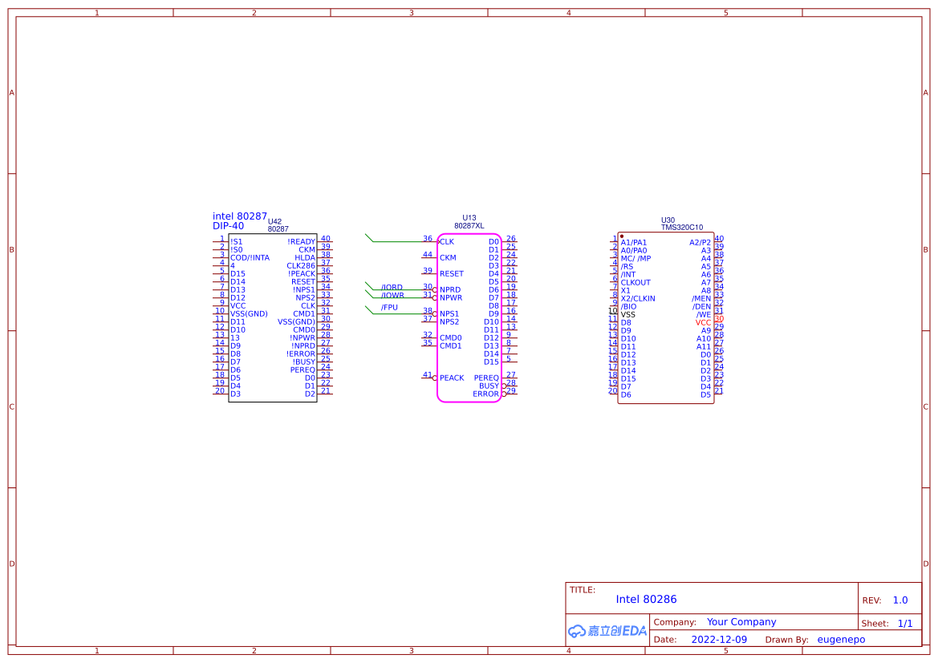Click the 'Your Company' company field

tap(741, 622)
